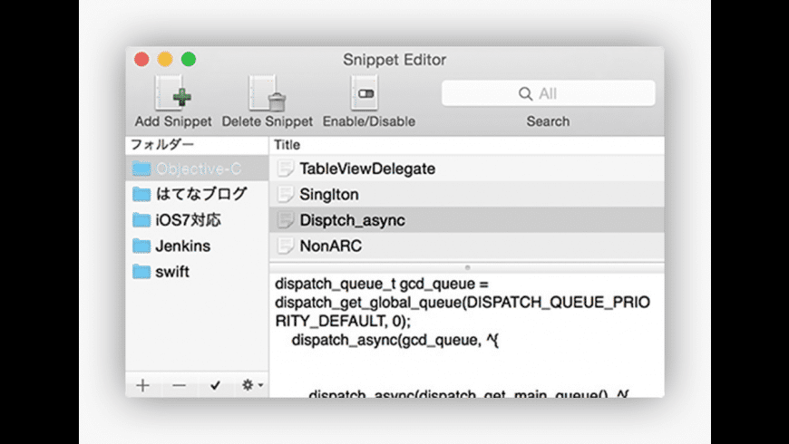Click the search field labeled All
The height and width of the screenshot is (444, 789).
pos(548,93)
